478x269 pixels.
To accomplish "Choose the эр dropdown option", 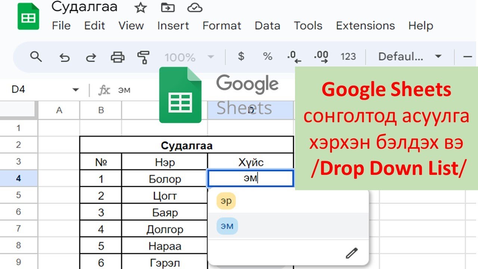I will [226, 201].
